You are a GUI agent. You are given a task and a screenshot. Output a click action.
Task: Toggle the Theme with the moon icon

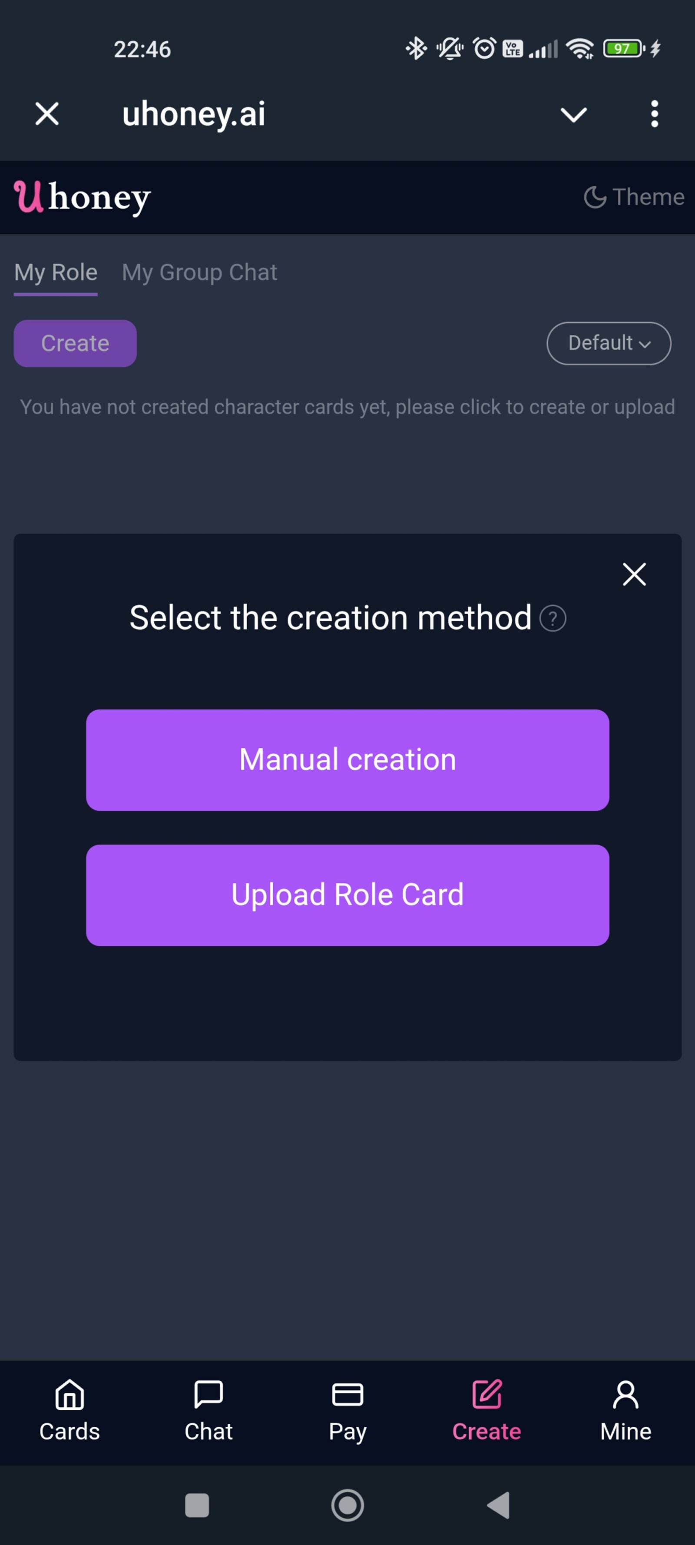point(633,197)
